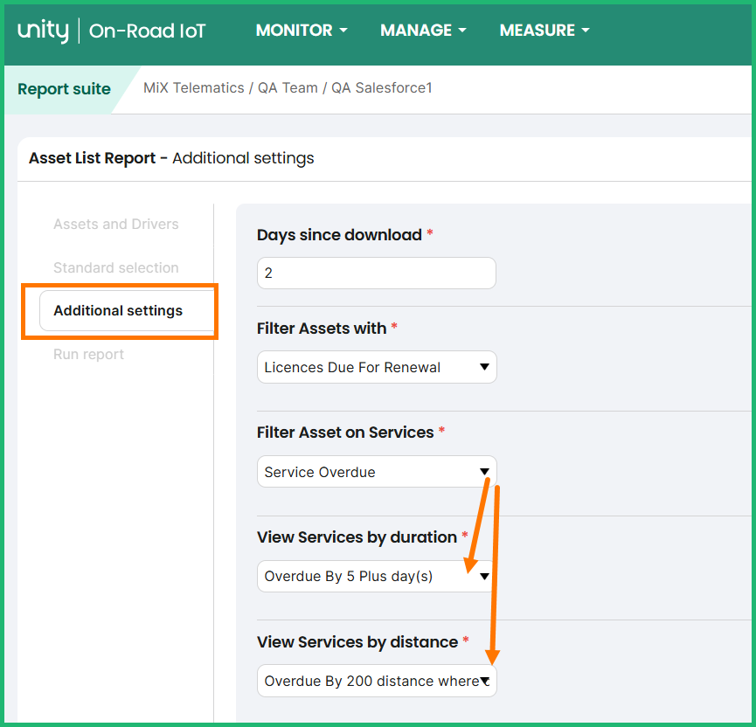Screen dimensions: 756x727
Task: Open the Filter Asset on Services dropdown
Action: pyautogui.click(x=377, y=472)
